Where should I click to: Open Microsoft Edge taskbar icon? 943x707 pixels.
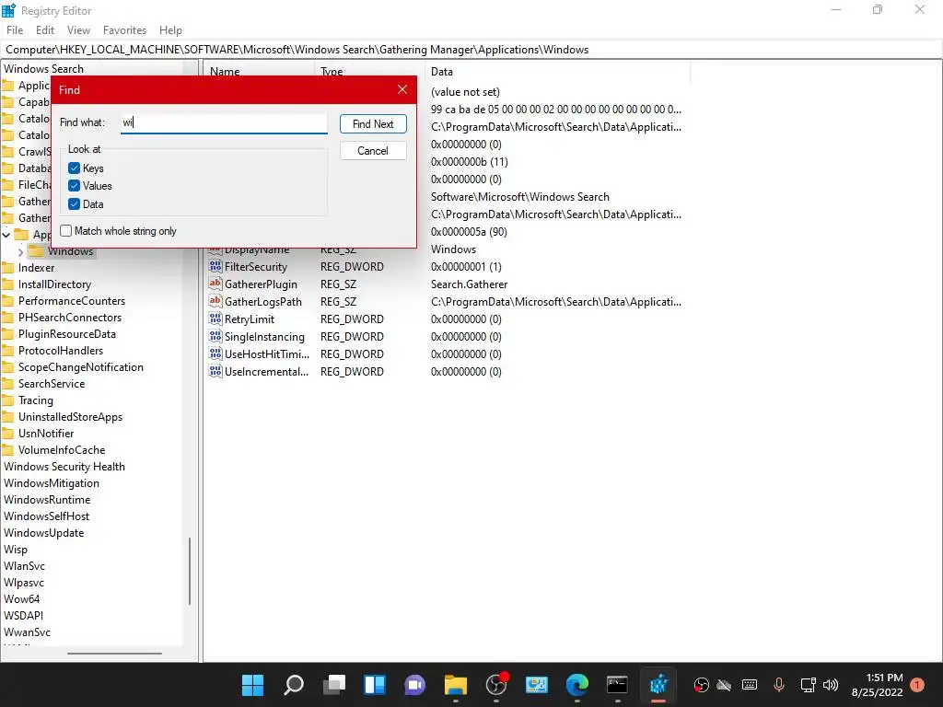pyautogui.click(x=577, y=685)
